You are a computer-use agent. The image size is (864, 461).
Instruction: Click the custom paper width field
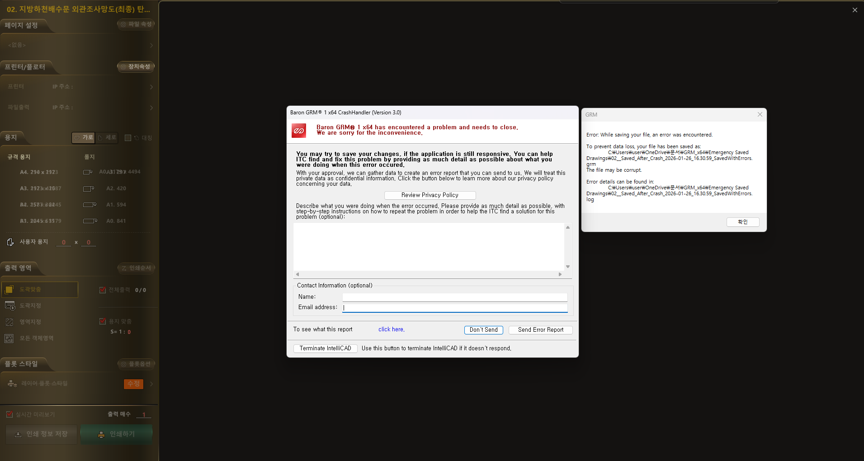pyautogui.click(x=63, y=242)
